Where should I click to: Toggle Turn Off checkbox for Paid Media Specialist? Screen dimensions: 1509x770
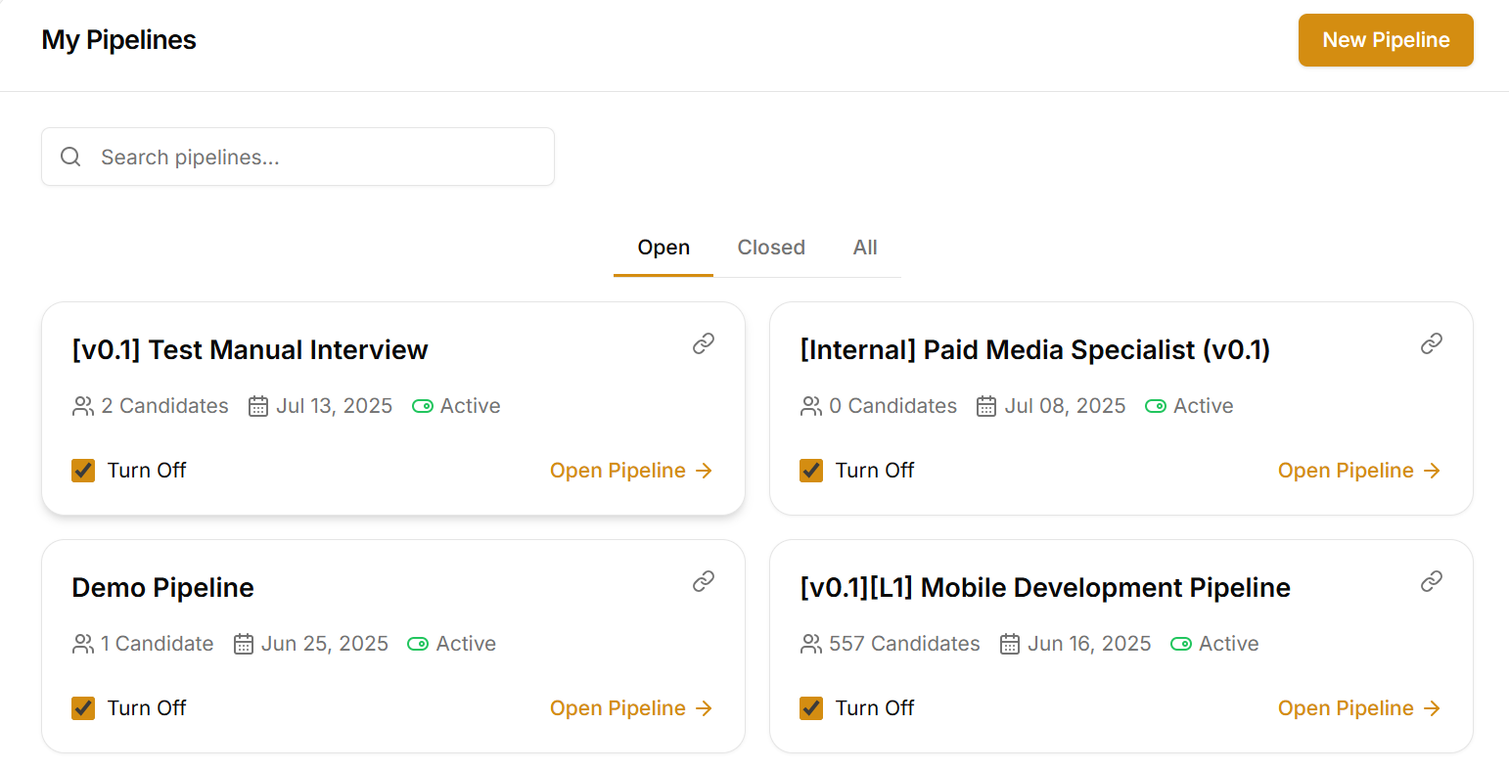click(x=811, y=471)
